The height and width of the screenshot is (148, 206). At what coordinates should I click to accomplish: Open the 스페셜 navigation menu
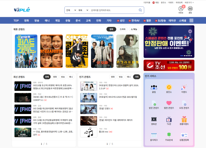click(182, 20)
